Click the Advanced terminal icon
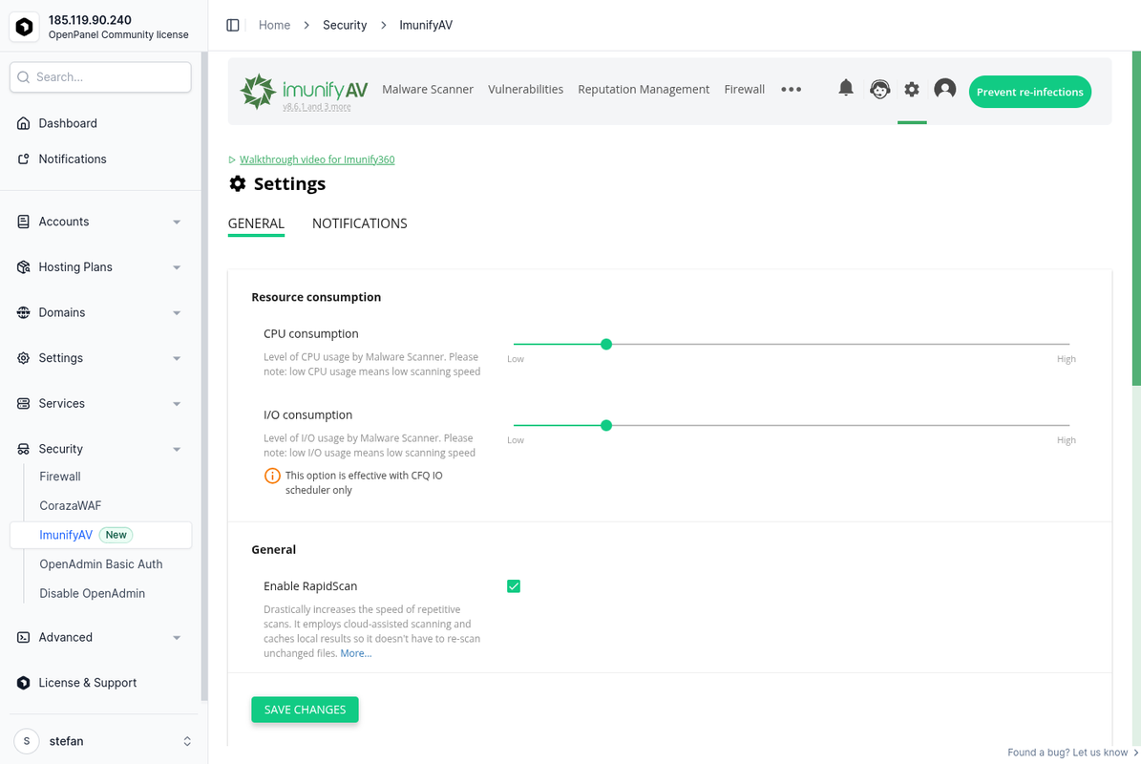This screenshot has width=1141, height=764. click(x=23, y=637)
